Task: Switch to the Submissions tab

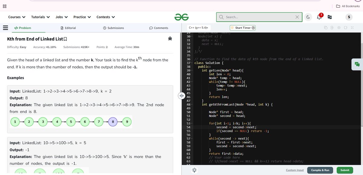Action: coord(113,28)
